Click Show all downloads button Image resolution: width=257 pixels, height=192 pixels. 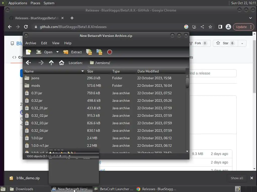[237, 178]
